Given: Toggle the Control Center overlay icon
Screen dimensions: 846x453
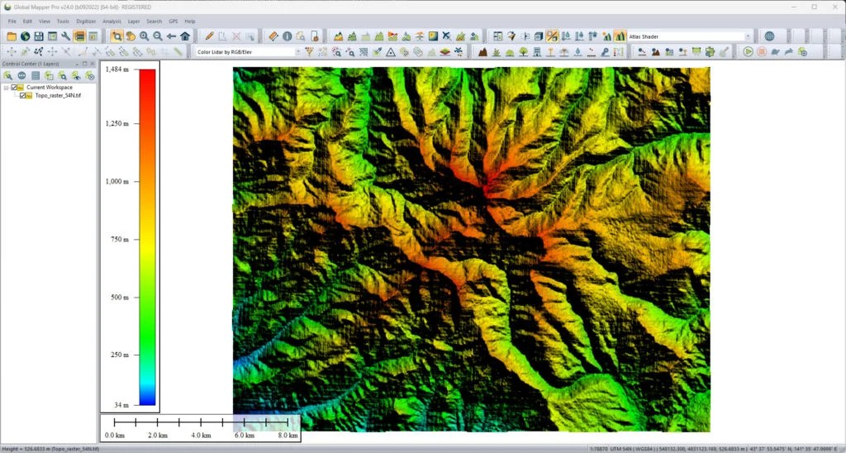Looking at the screenshot, I should coord(79,36).
